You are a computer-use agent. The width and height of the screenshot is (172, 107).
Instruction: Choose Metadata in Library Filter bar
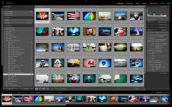point(92,6)
